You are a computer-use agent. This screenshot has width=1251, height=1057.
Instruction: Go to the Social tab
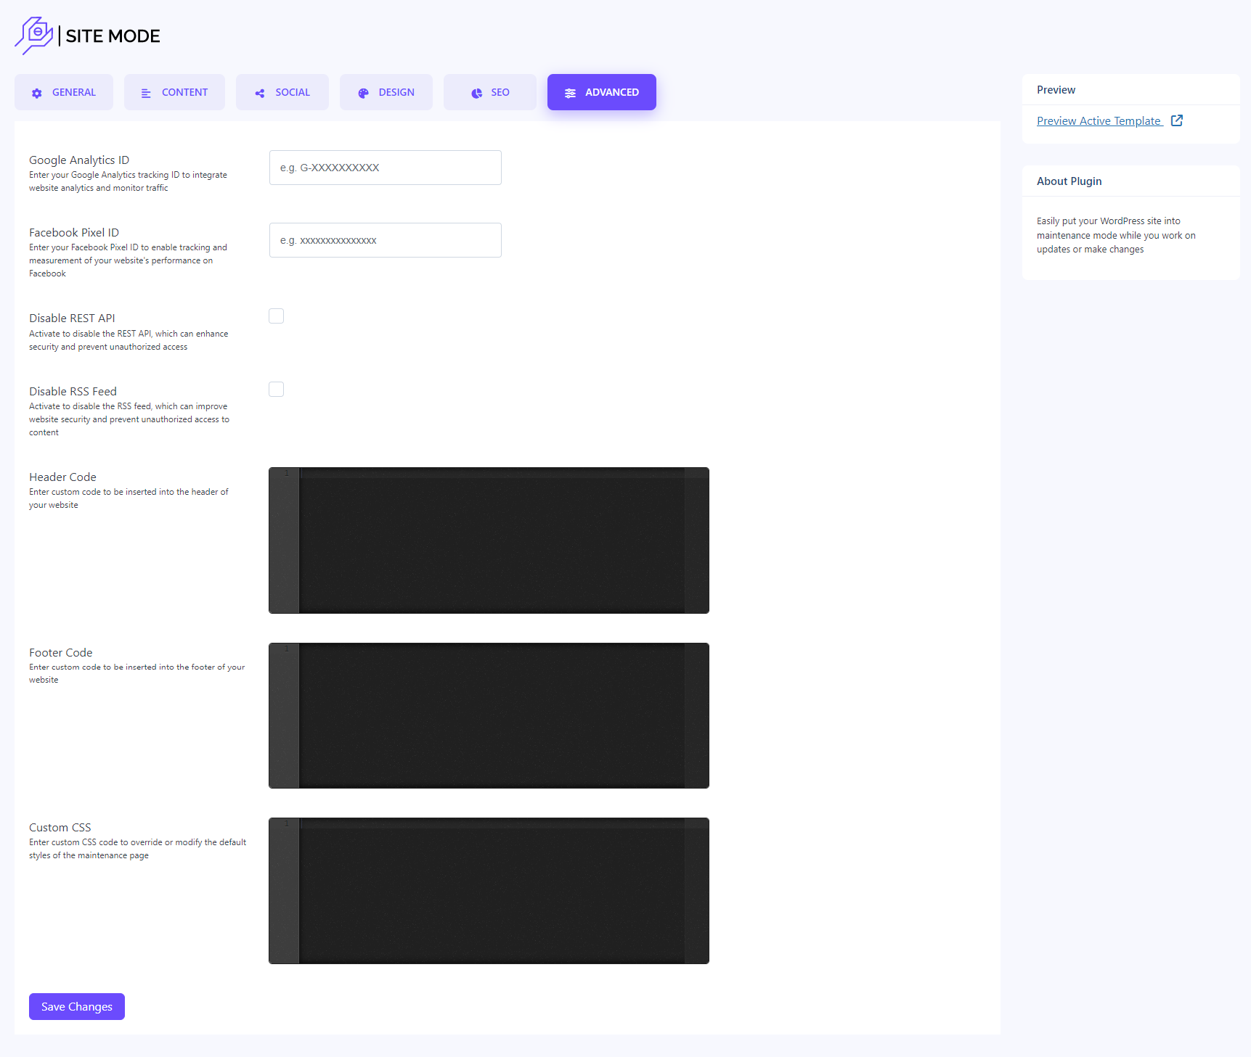[x=282, y=92]
